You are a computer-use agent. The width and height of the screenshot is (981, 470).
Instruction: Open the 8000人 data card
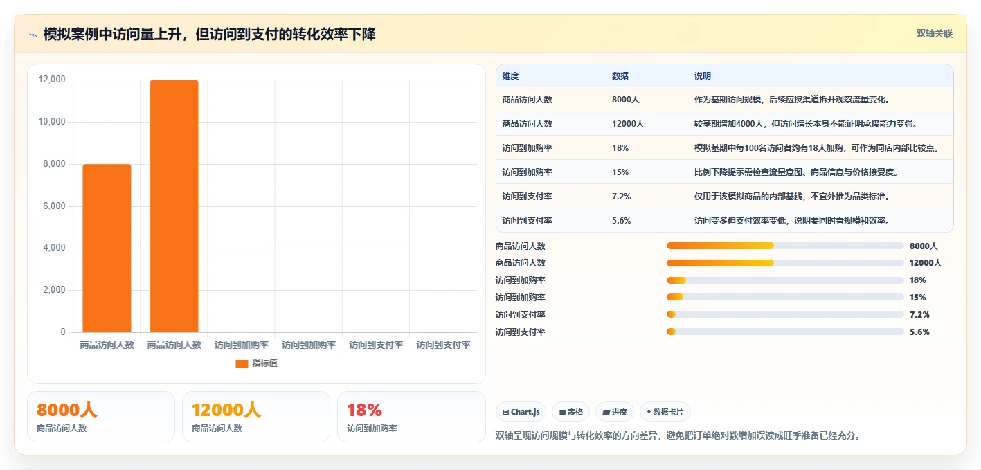click(101, 417)
